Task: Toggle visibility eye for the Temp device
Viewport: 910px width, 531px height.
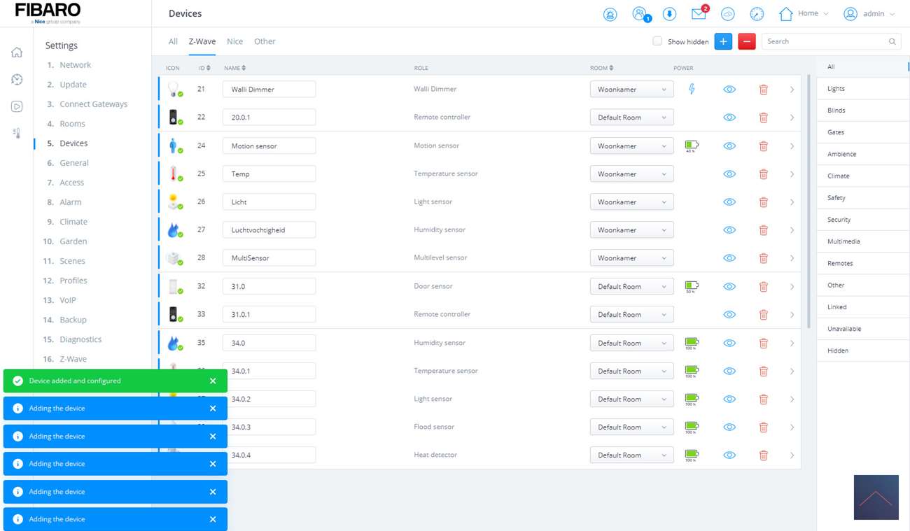Action: [x=729, y=174]
